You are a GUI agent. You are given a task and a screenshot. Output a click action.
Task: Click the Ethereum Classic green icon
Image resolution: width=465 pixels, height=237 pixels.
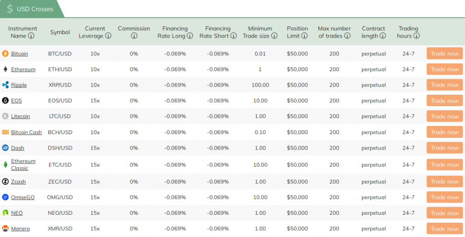(5, 165)
